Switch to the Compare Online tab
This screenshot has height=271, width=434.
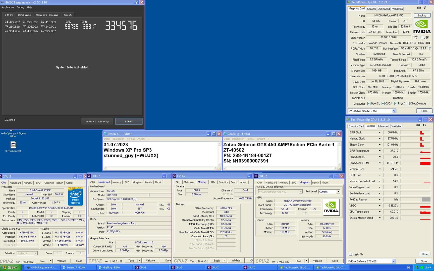[47, 15]
